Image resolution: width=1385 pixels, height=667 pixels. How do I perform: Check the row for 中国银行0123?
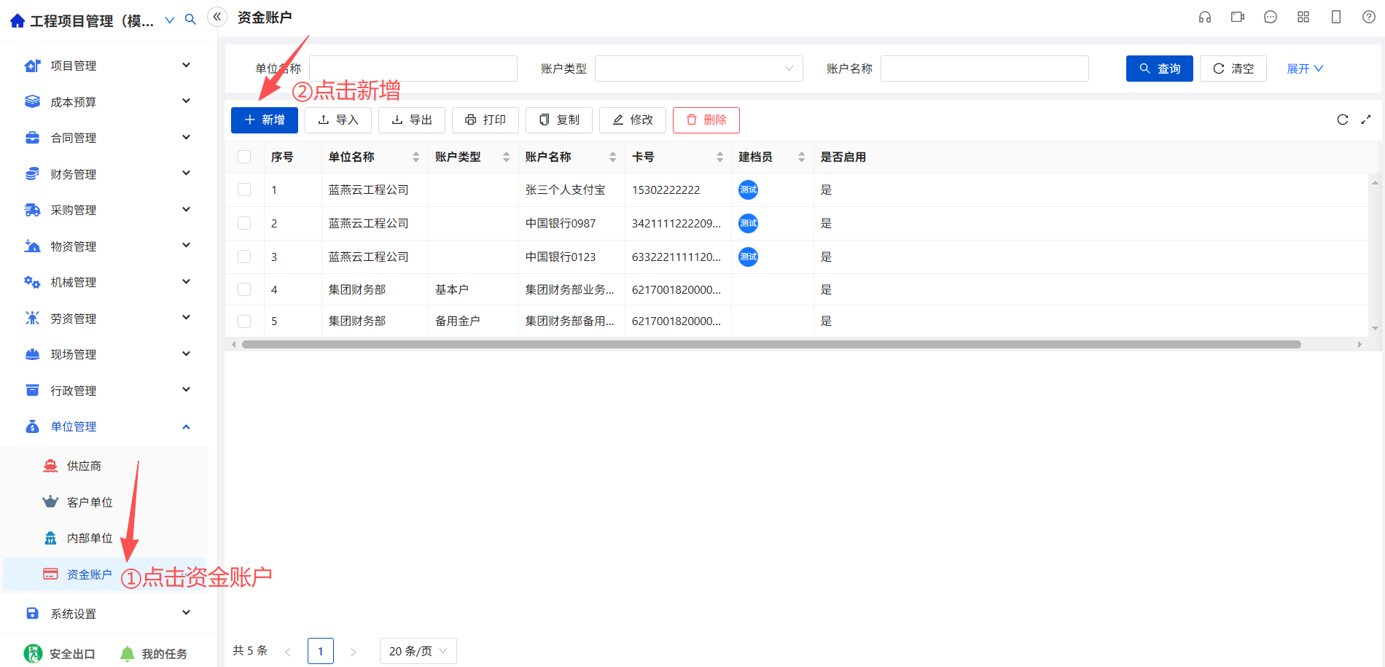(244, 257)
